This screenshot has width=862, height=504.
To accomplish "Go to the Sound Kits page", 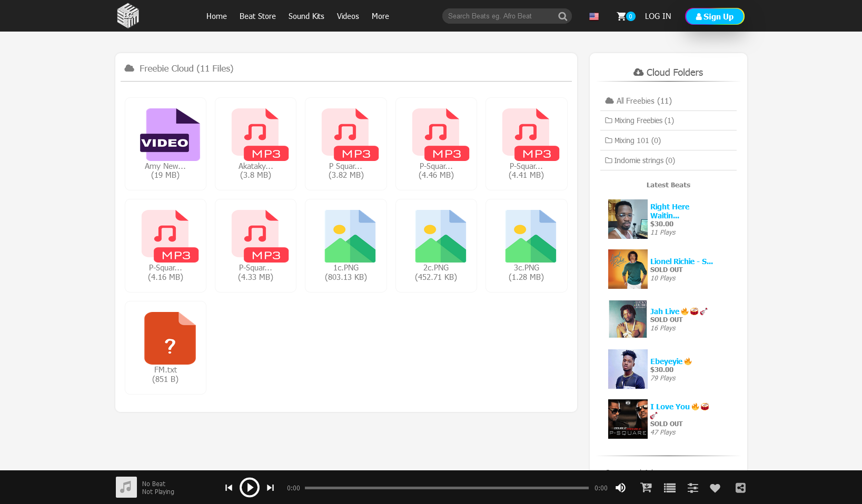I will 306,16.
